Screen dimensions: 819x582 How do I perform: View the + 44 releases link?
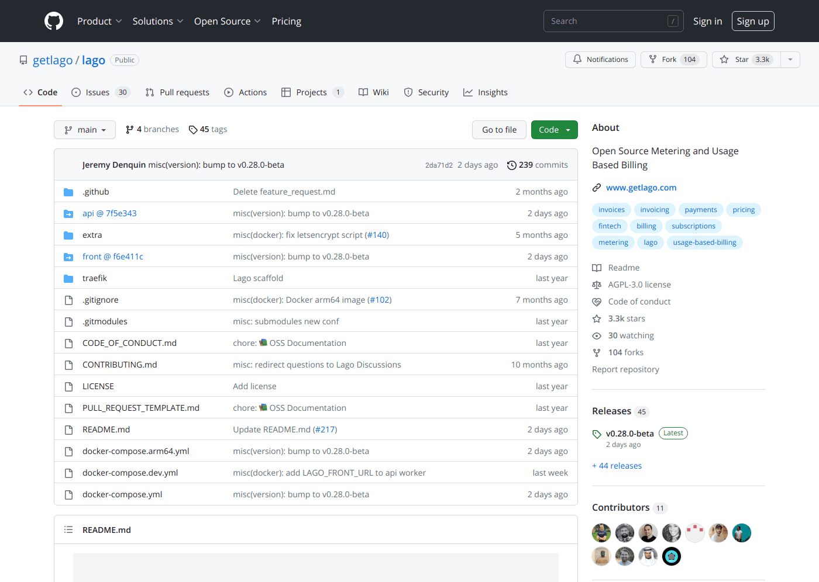[x=617, y=466]
